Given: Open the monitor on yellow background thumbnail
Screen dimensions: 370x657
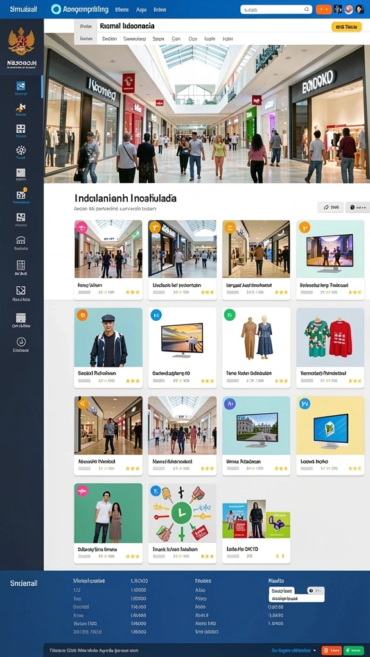Looking at the screenshot, I should click(x=330, y=426).
